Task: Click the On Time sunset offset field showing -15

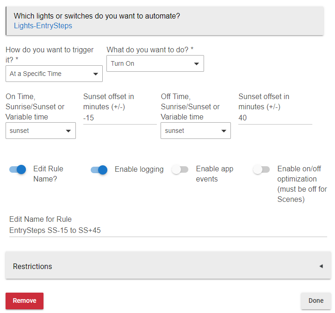Action: (x=120, y=118)
